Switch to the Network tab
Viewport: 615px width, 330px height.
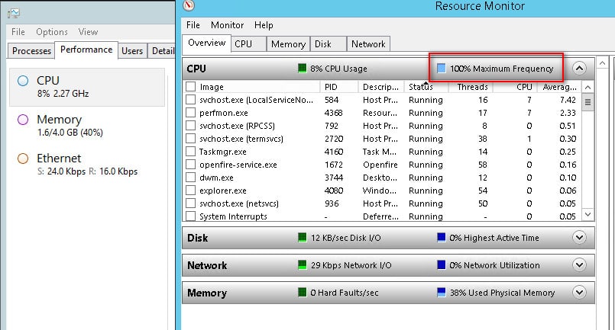coord(368,44)
